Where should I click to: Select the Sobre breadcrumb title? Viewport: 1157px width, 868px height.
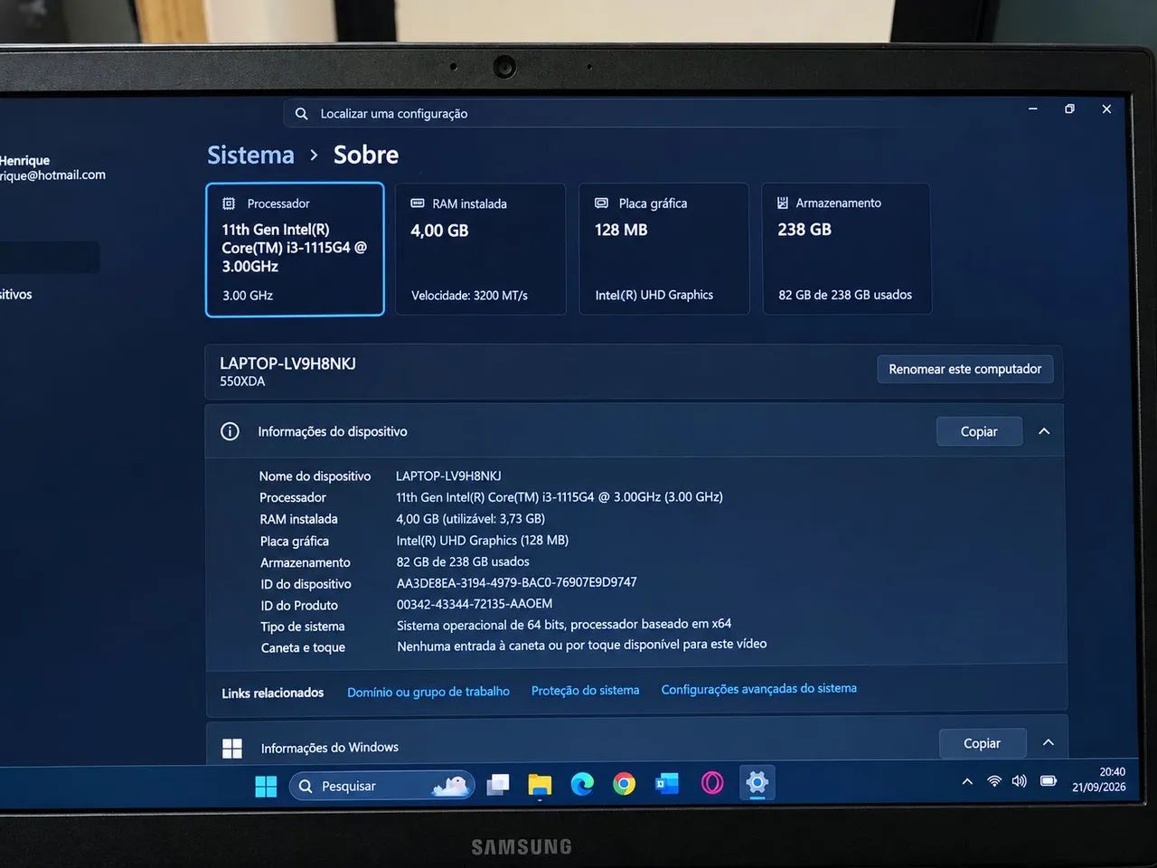pyautogui.click(x=366, y=155)
